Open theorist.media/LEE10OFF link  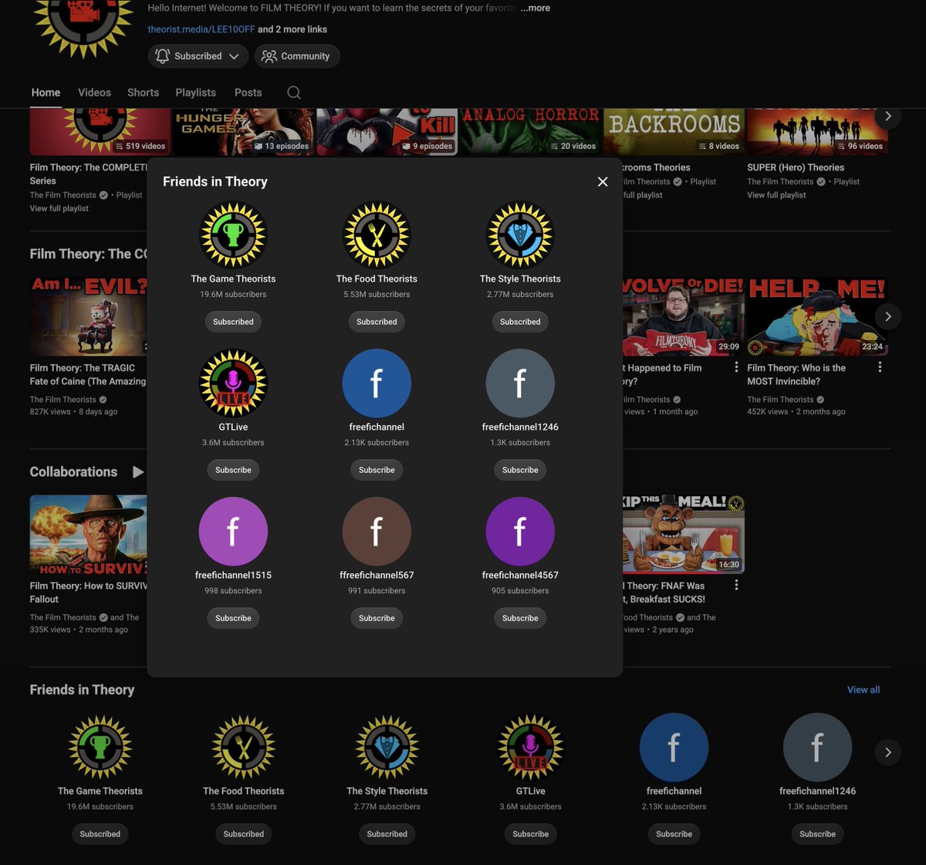[201, 29]
